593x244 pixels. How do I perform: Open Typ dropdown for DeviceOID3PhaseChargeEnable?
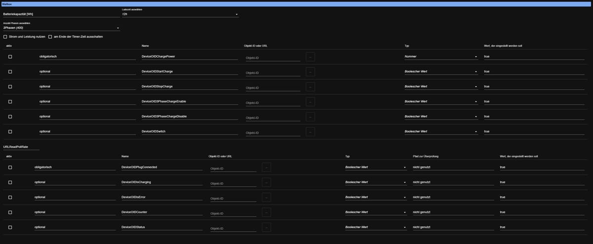(441, 102)
